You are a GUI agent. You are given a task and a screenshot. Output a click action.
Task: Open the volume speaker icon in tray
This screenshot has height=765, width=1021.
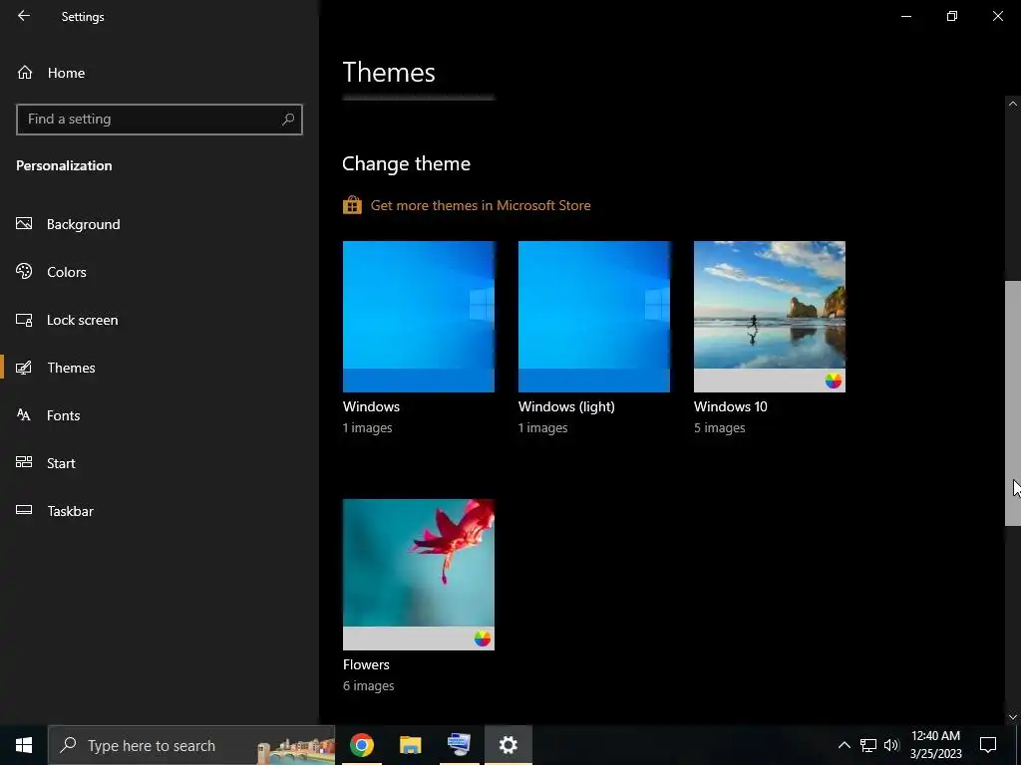891,745
